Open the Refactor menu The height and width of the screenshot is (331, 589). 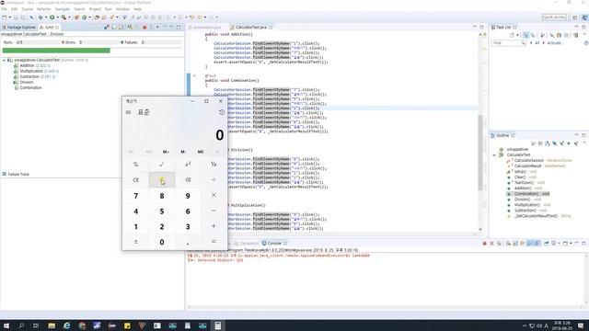[x=43, y=9]
